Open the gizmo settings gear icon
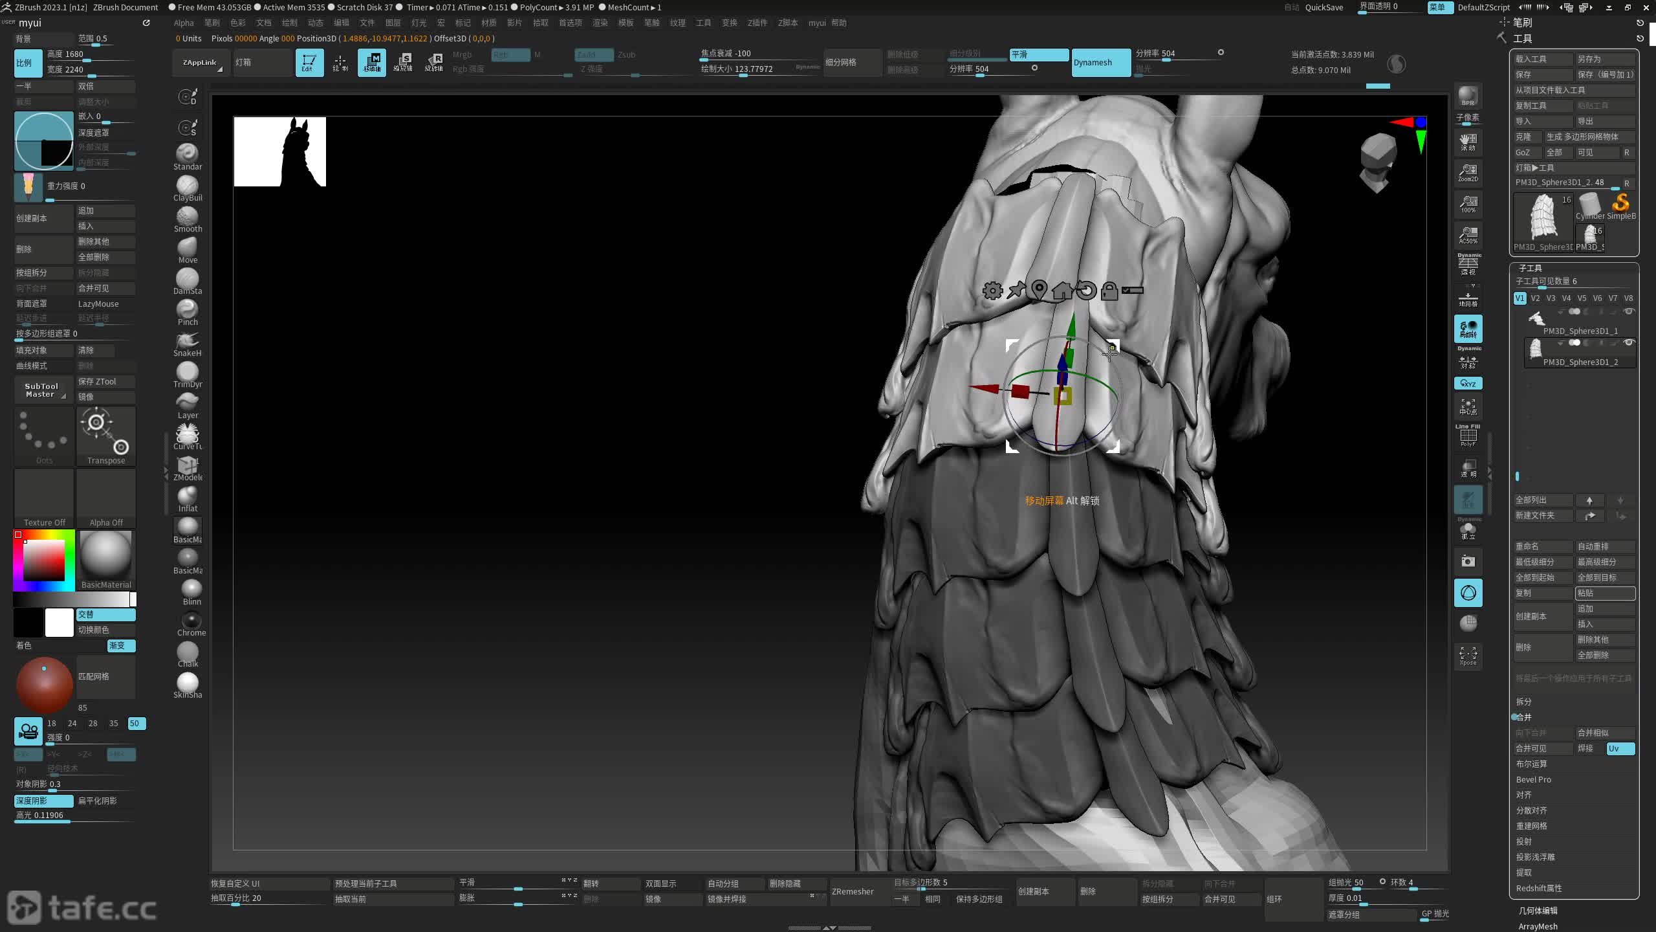Screen dimensions: 1656x932 [x=992, y=291]
